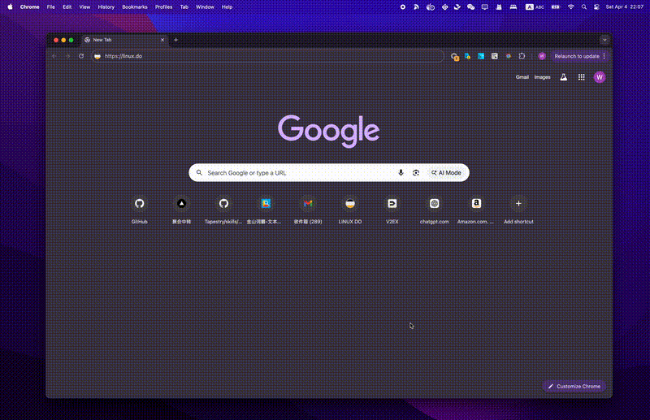Open the chatgpt.com shortcut tile
The image size is (650, 420).
(434, 210)
